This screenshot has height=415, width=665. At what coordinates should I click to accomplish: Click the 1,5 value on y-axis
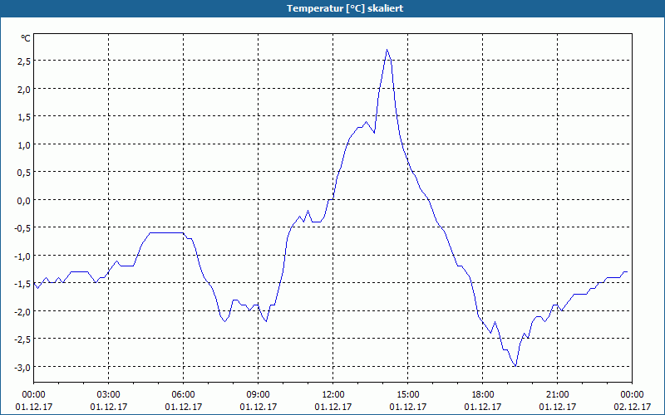point(25,117)
